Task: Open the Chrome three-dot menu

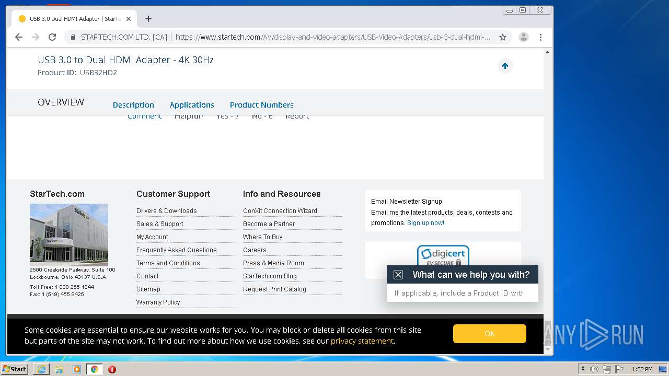Action: pyautogui.click(x=540, y=37)
